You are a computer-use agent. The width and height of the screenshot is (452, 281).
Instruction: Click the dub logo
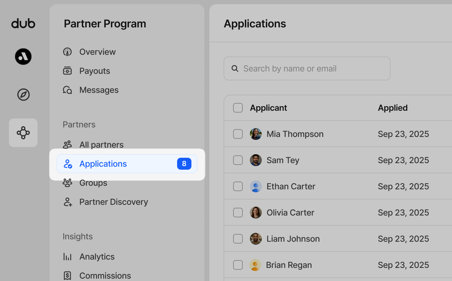pyautogui.click(x=23, y=24)
